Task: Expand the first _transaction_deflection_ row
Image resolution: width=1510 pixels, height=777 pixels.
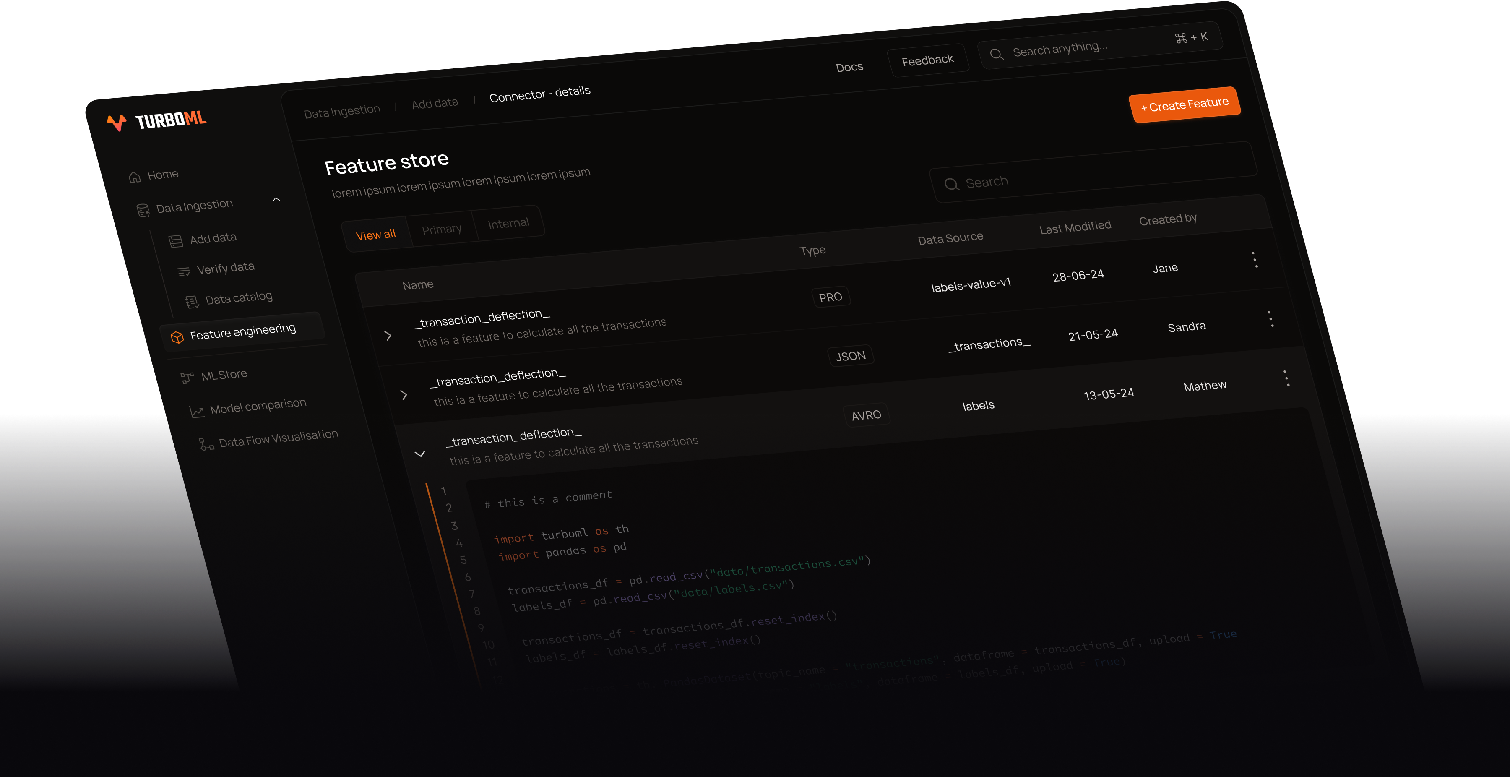Action: [x=388, y=336]
